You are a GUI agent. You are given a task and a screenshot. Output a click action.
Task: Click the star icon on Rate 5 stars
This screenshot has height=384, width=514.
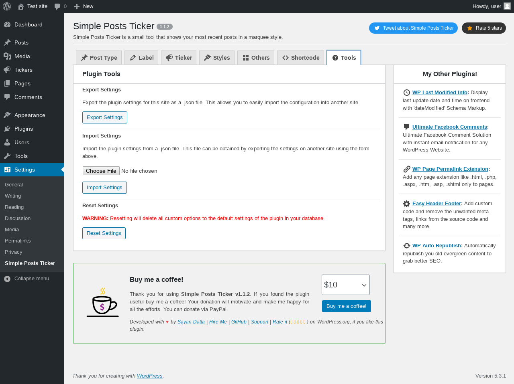[469, 28]
